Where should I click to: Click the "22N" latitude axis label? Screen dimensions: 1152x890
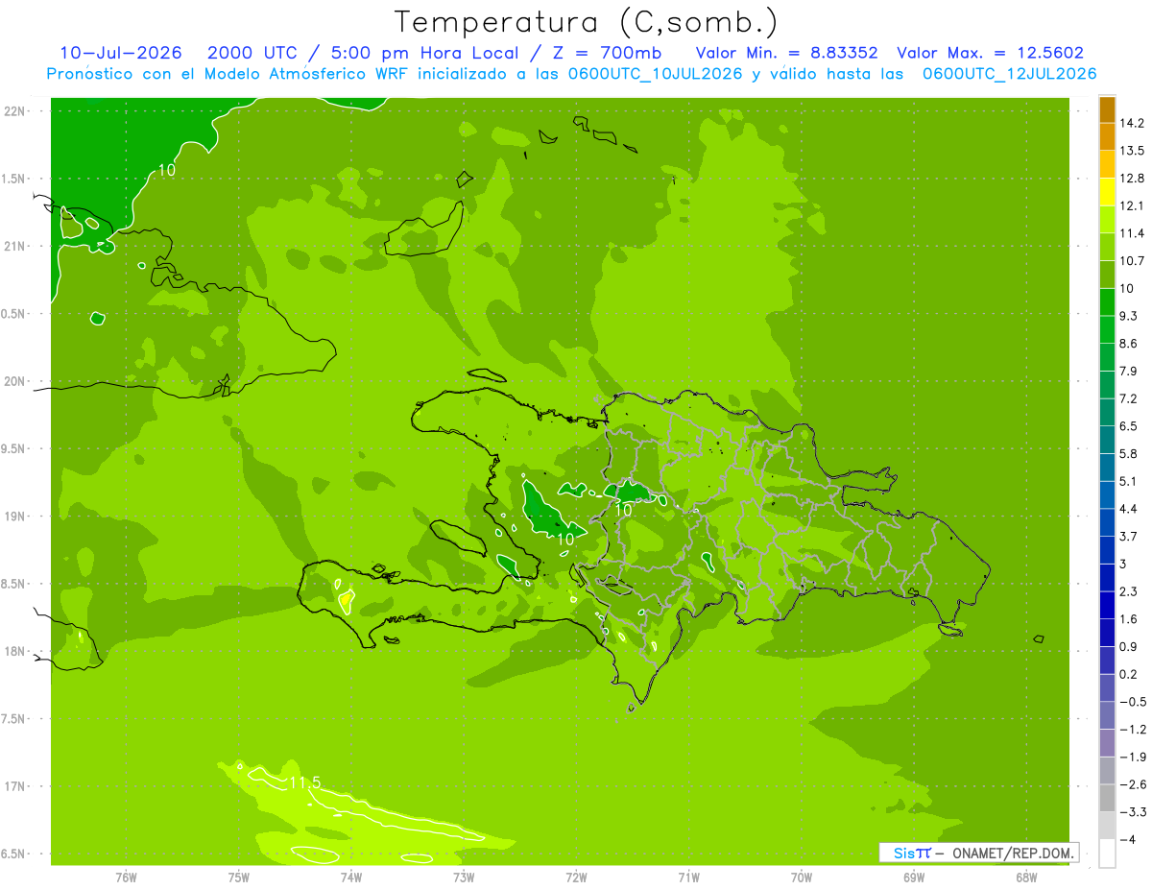[x=14, y=110]
